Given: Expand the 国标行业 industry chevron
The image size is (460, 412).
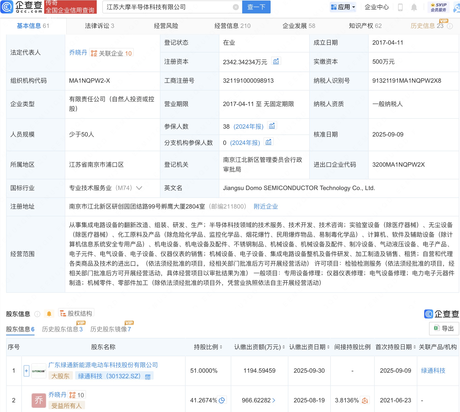Looking at the screenshot, I should click(x=139, y=188).
